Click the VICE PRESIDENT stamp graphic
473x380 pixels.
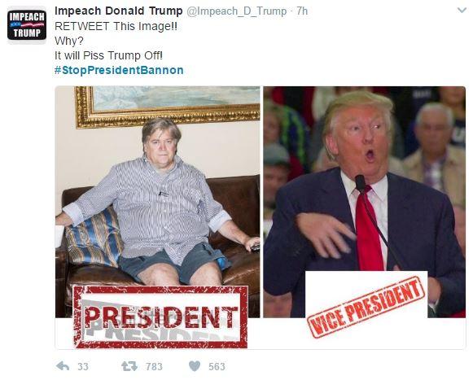(366, 307)
